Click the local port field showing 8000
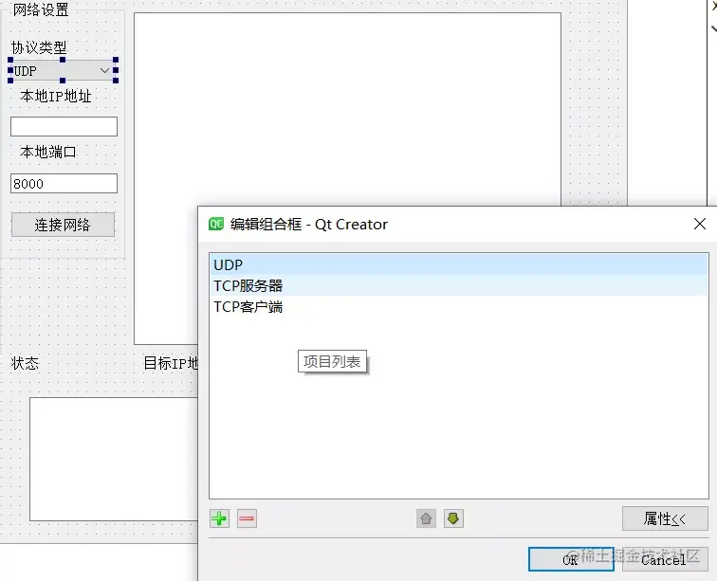Screen dimensions: 717x581 [x=64, y=183]
